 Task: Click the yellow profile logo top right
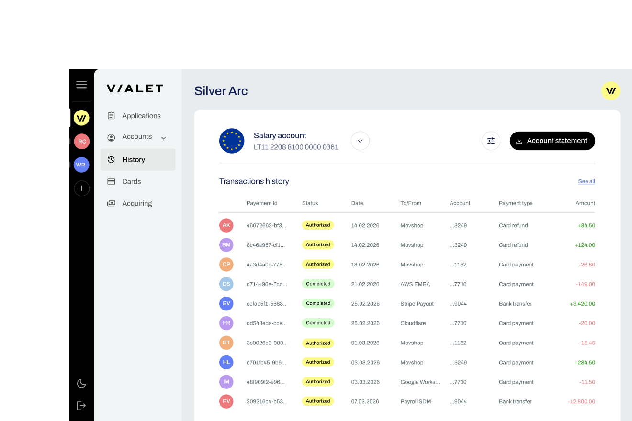pyautogui.click(x=610, y=91)
